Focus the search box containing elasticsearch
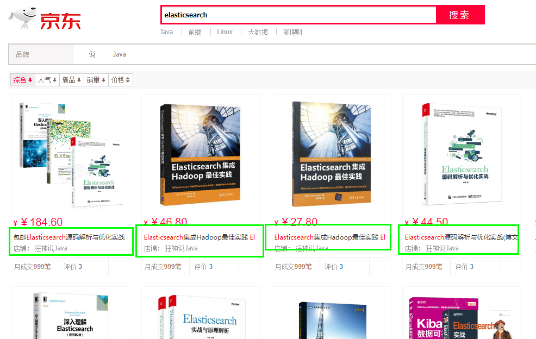Image resolution: width=536 pixels, height=339 pixels. (x=299, y=15)
